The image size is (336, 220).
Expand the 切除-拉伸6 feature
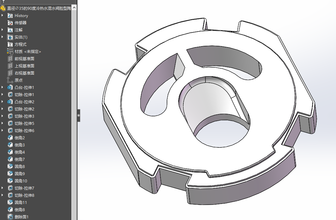click(x=2, y=130)
